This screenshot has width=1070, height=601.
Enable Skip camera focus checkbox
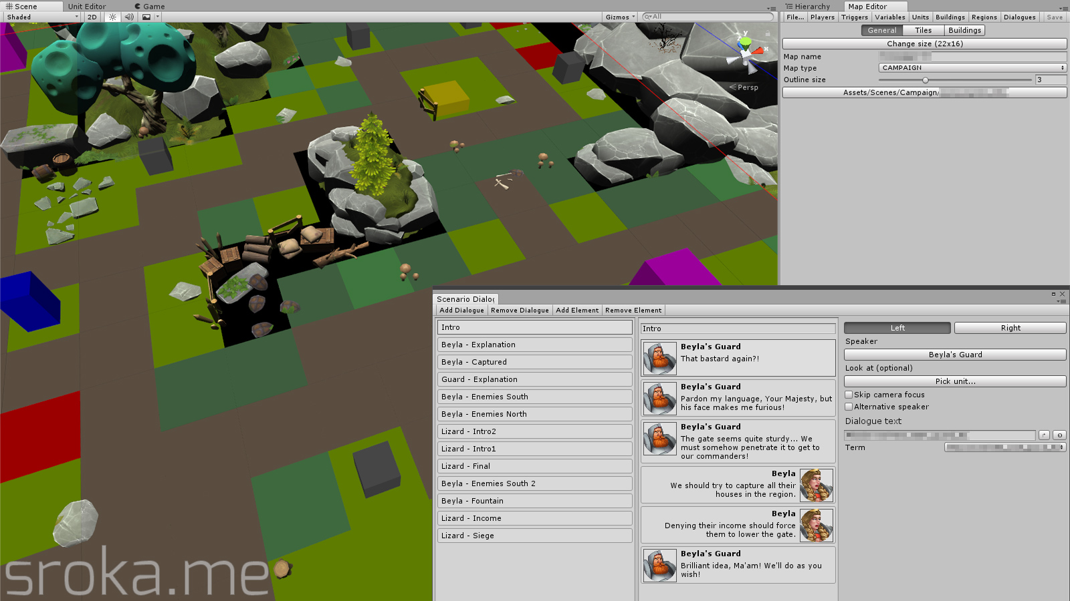[849, 395]
